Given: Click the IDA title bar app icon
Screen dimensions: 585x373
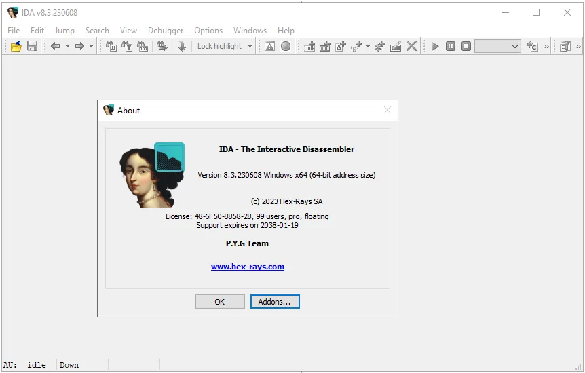Looking at the screenshot, I should tap(13, 12).
